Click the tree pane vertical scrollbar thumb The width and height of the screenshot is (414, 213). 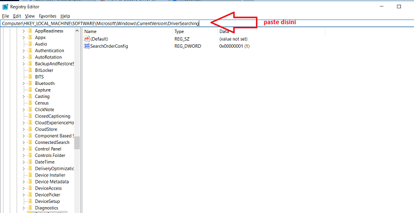[77, 143]
